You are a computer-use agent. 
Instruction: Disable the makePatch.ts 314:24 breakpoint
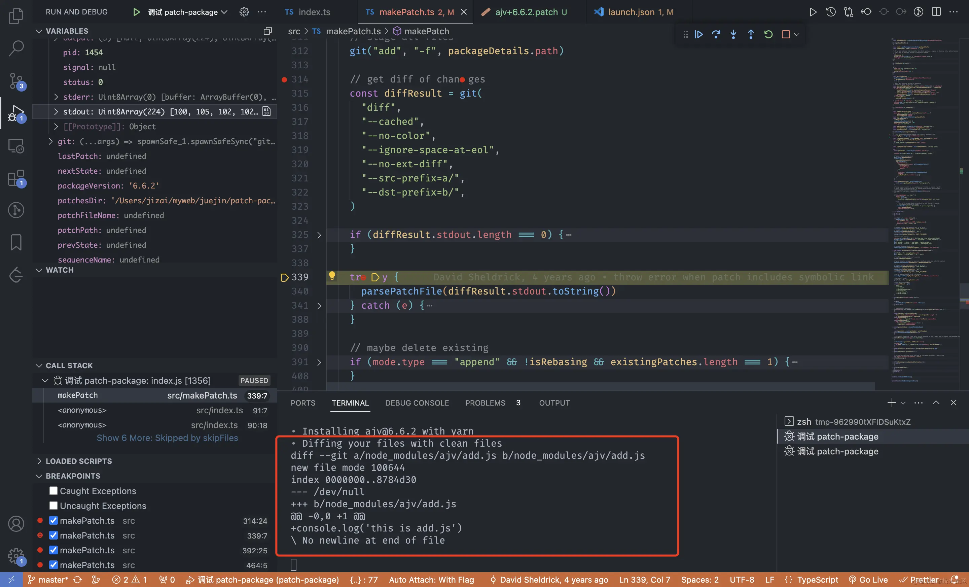point(53,520)
